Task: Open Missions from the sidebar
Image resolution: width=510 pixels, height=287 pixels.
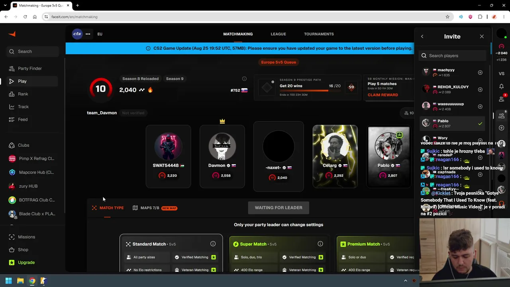Action: [26, 237]
